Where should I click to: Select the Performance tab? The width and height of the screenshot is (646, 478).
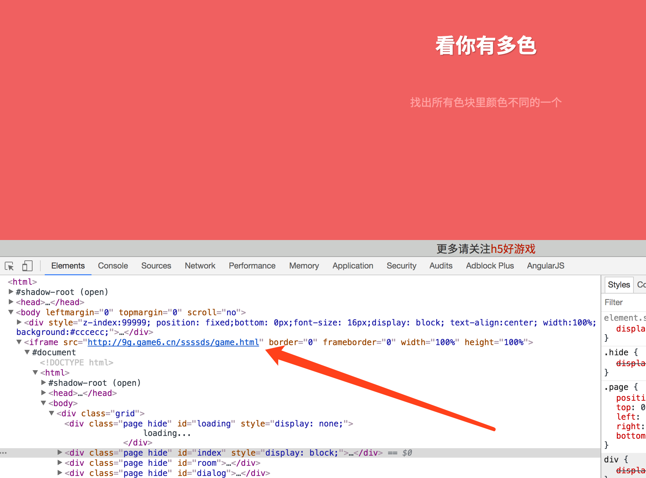[x=252, y=266]
